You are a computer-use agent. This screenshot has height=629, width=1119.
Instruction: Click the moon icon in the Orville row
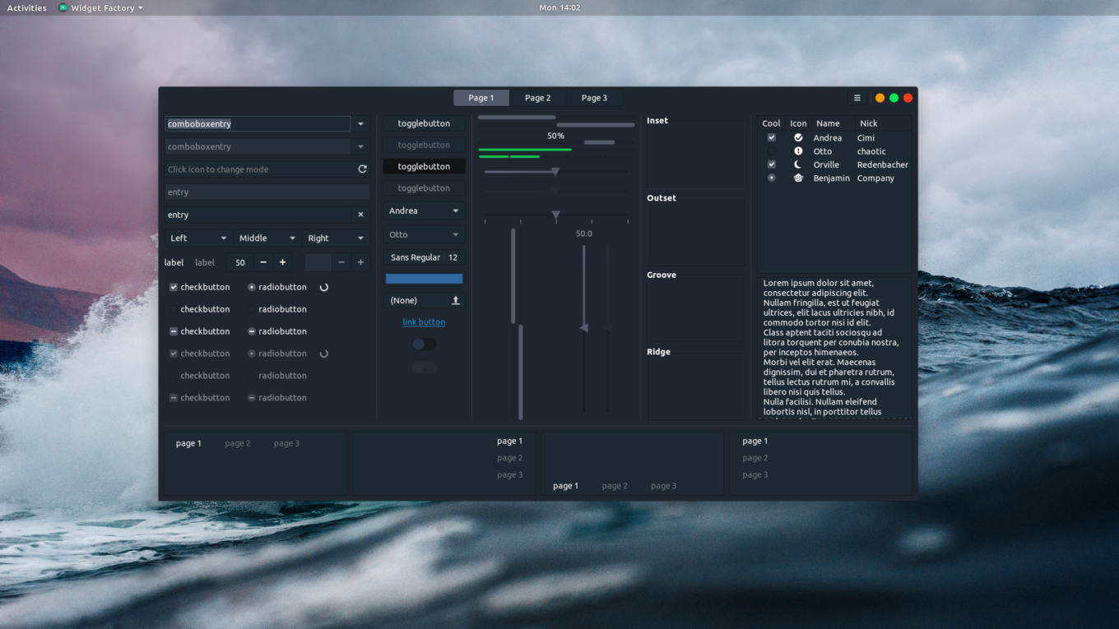pyautogui.click(x=798, y=164)
